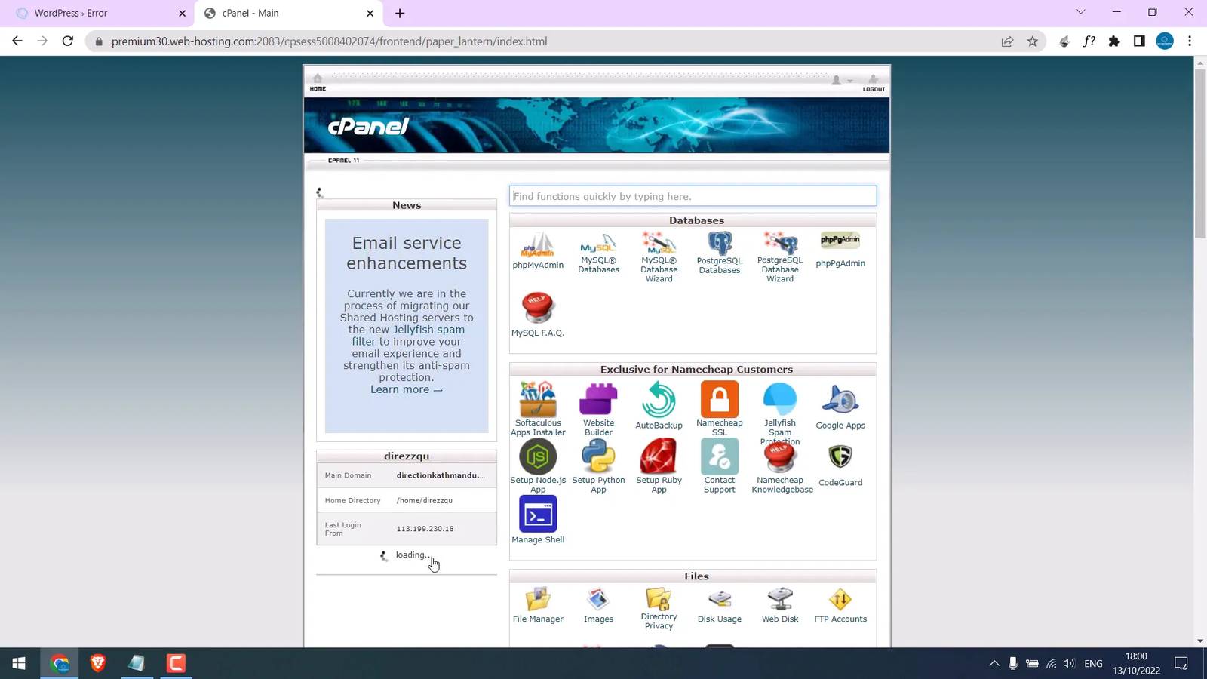The image size is (1207, 679).
Task: Open Directory Privacy
Action: (x=659, y=609)
